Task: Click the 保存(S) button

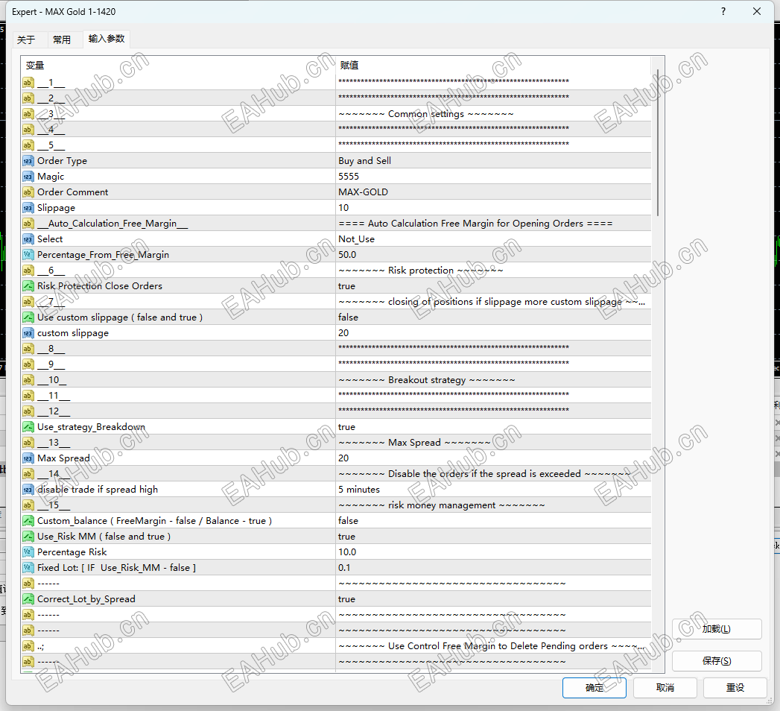Action: click(717, 661)
